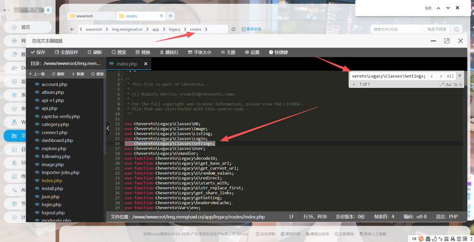
Task: Click the 编码: utf-8 status entry
Action: pos(415,217)
